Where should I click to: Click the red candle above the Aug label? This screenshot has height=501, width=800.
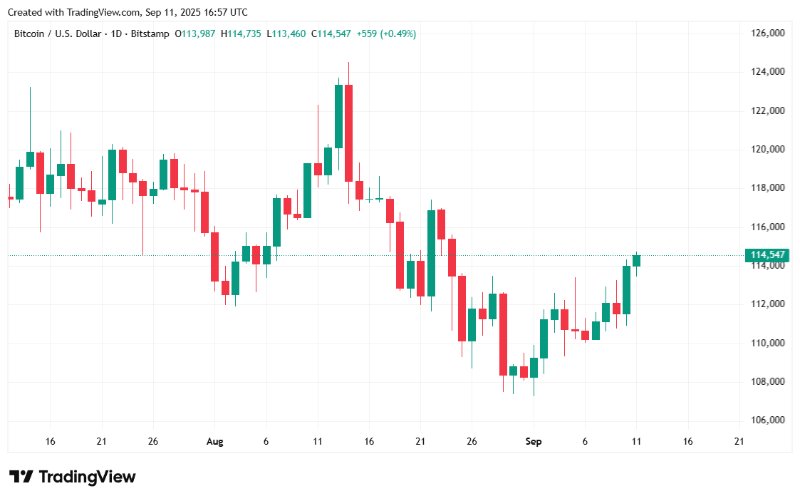[214, 257]
